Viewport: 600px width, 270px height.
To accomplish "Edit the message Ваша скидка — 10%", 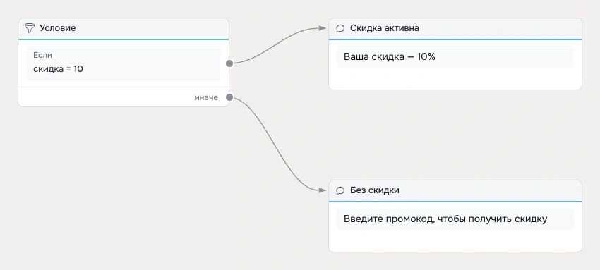I will pos(455,57).
